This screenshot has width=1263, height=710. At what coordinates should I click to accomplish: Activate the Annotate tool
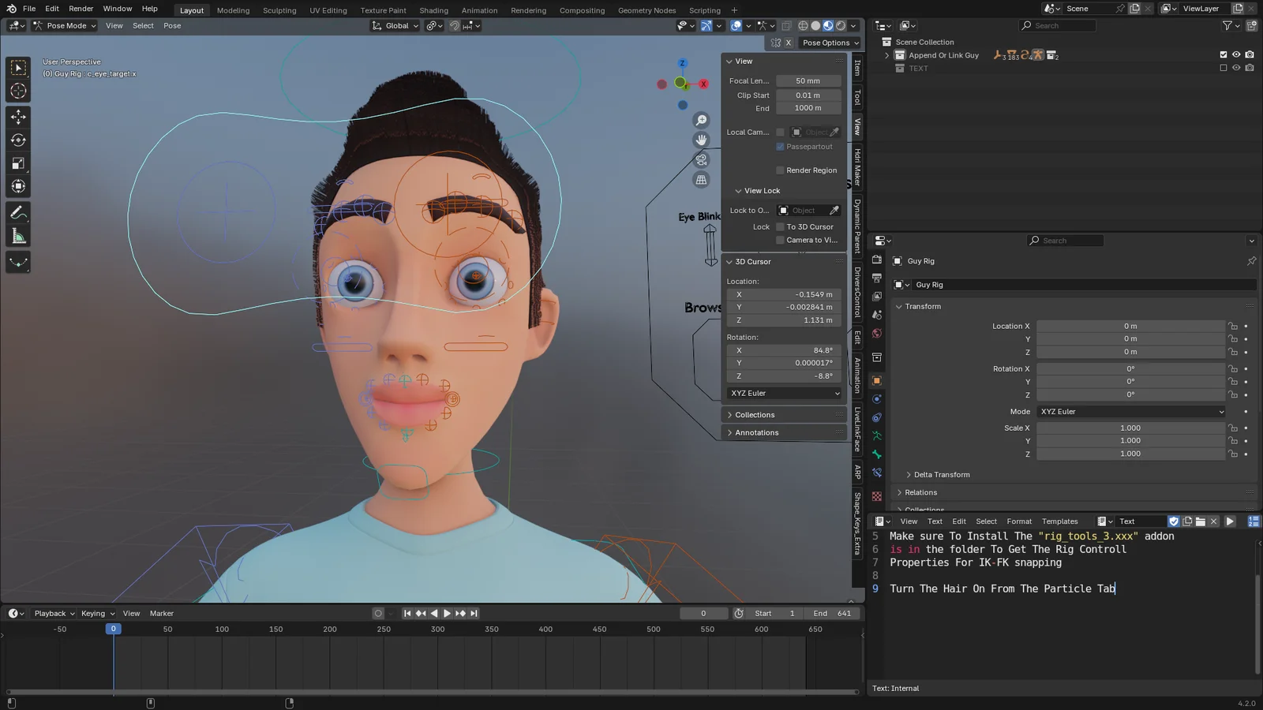(18, 211)
